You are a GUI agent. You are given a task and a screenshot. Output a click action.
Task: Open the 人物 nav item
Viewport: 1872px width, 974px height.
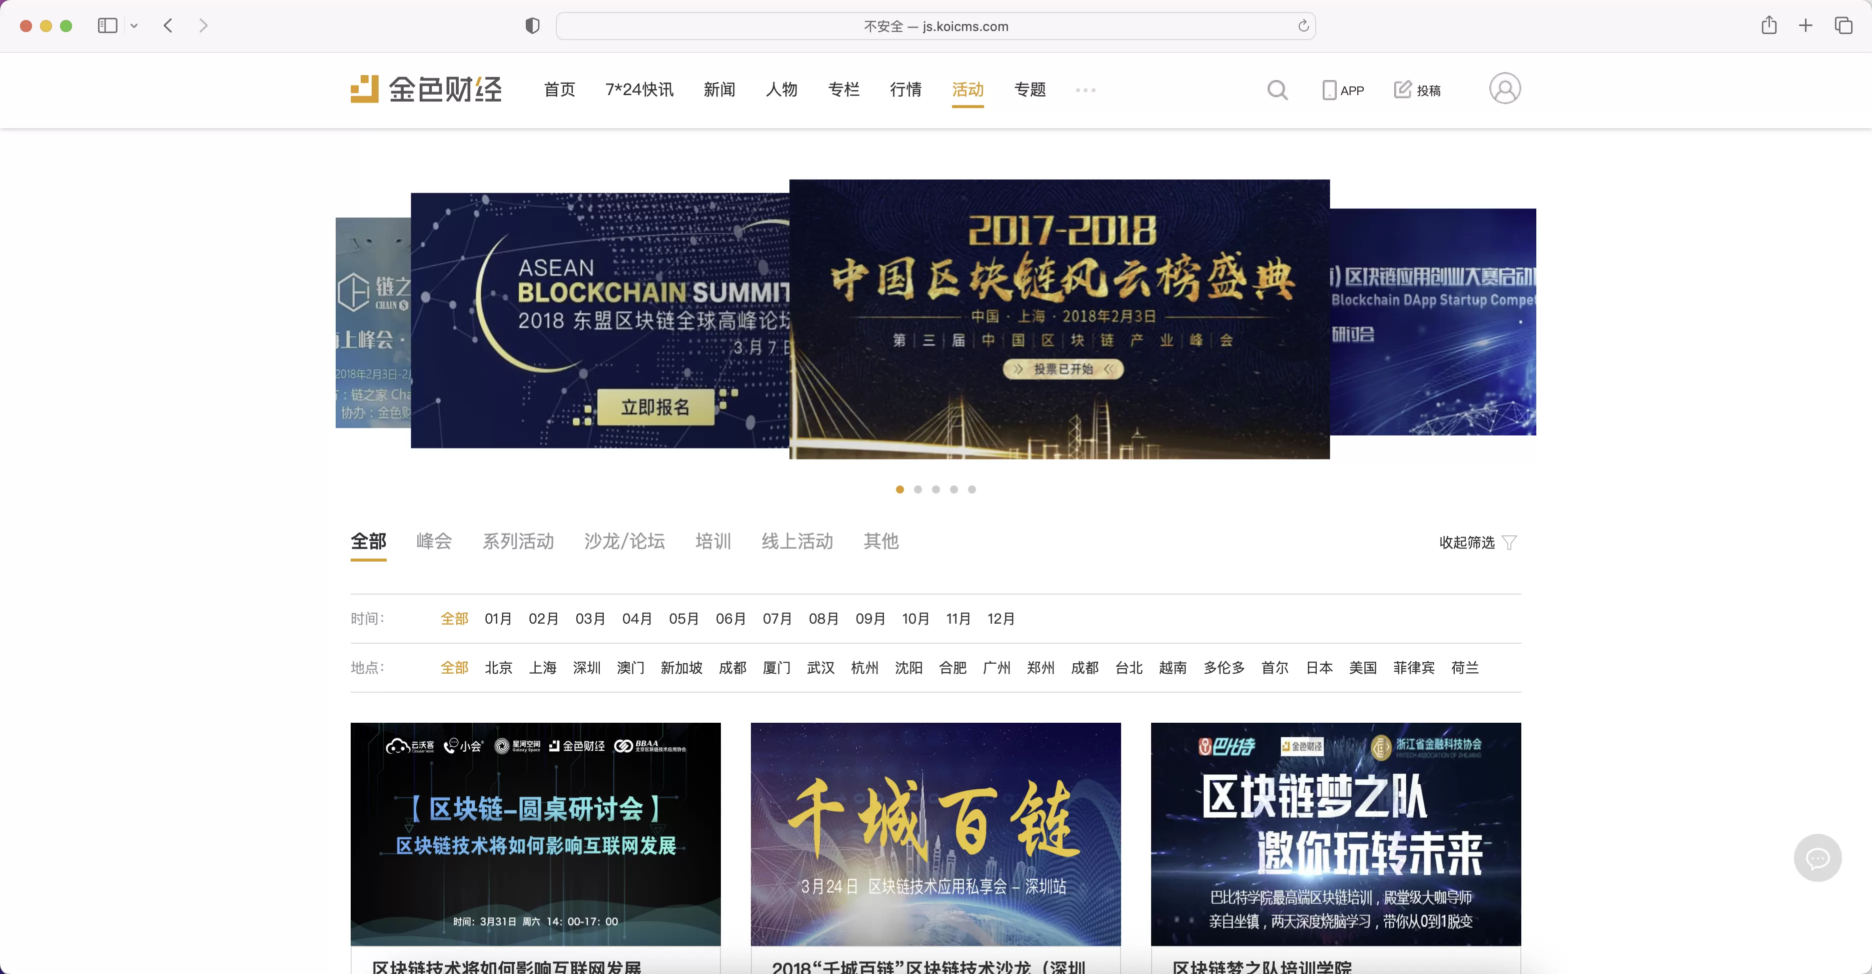point(782,90)
